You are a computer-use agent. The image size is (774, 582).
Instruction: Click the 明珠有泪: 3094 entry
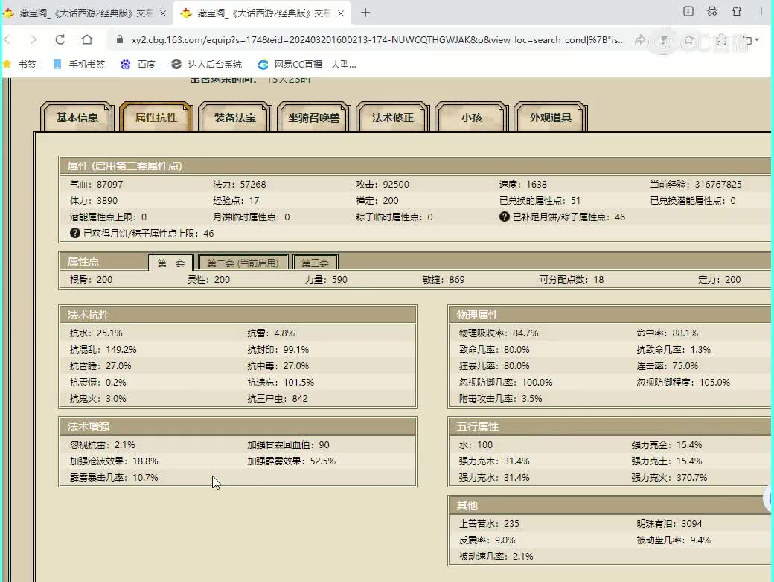pyautogui.click(x=669, y=524)
